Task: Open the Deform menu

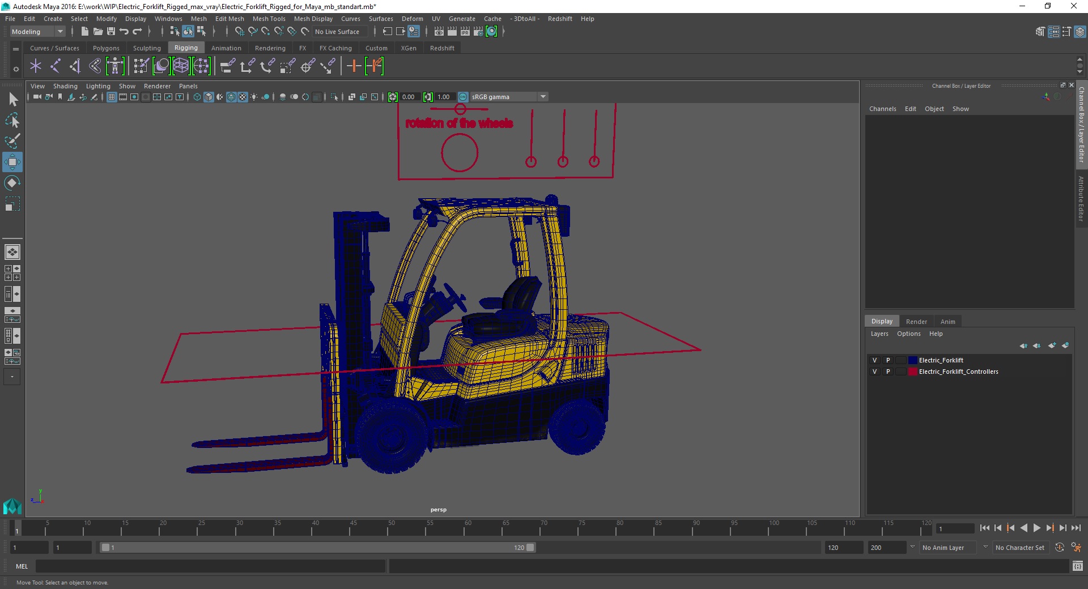Action: click(x=412, y=19)
